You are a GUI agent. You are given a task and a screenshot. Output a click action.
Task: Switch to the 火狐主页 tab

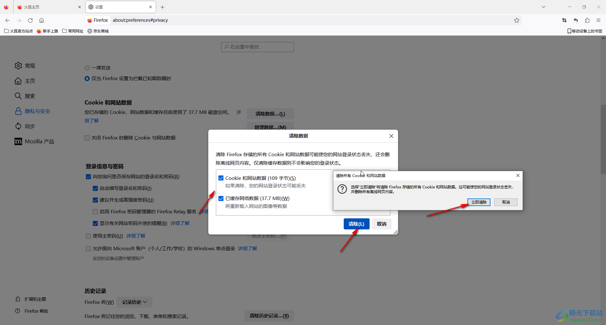click(47, 7)
